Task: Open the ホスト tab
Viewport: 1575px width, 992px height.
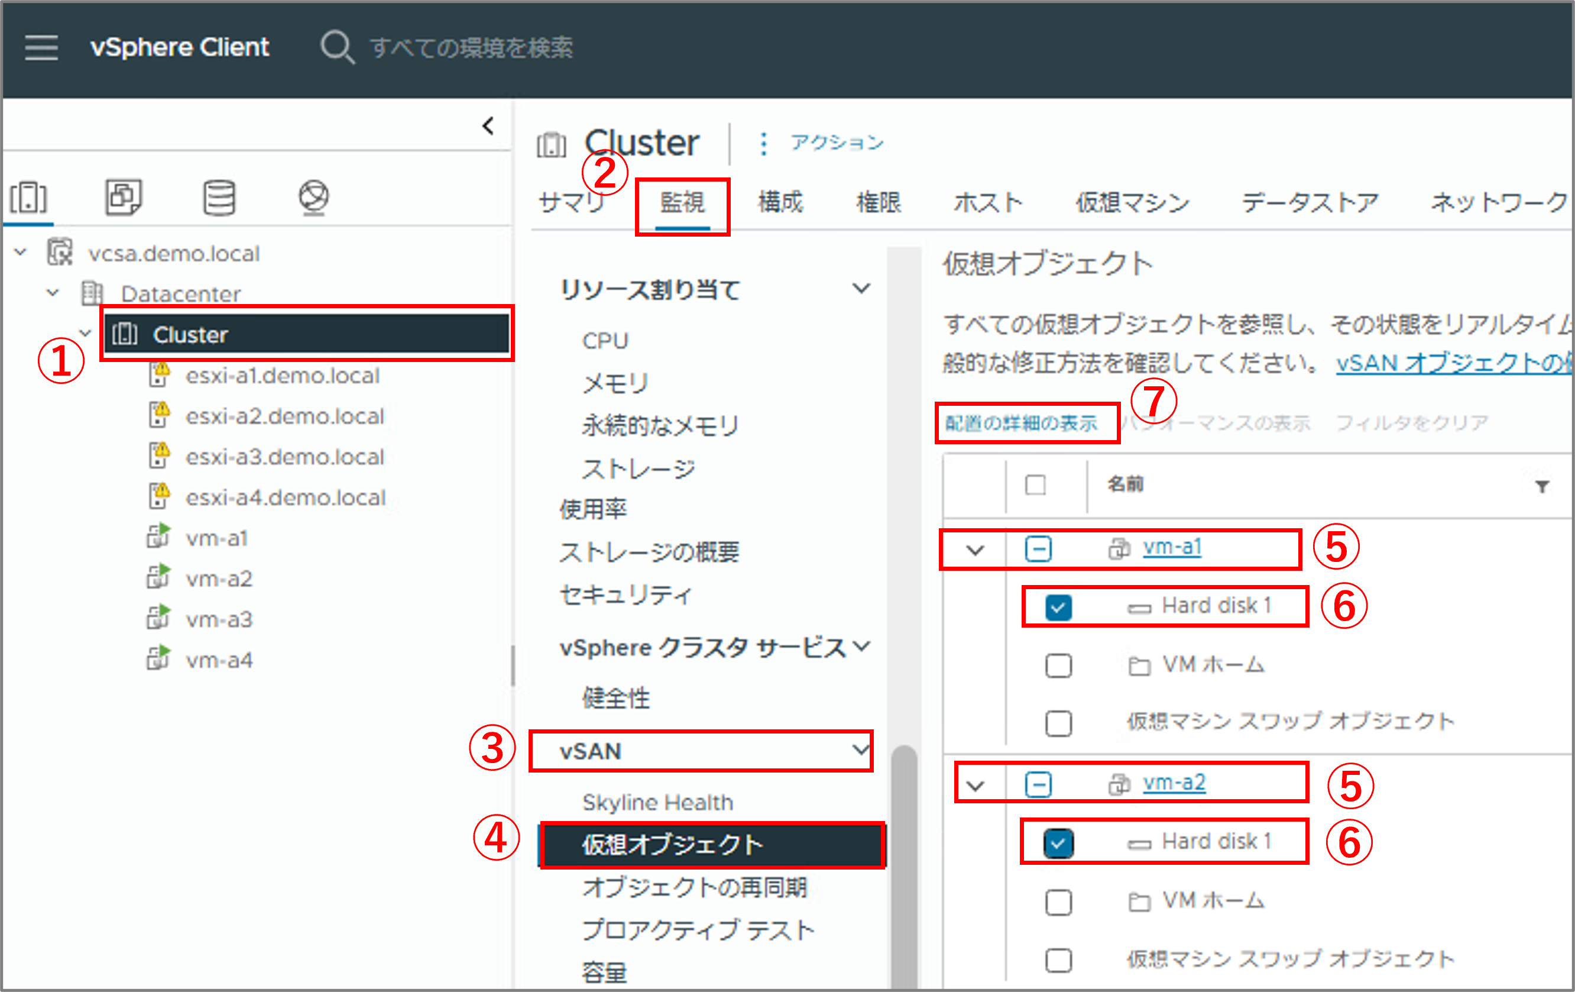Action: tap(989, 202)
